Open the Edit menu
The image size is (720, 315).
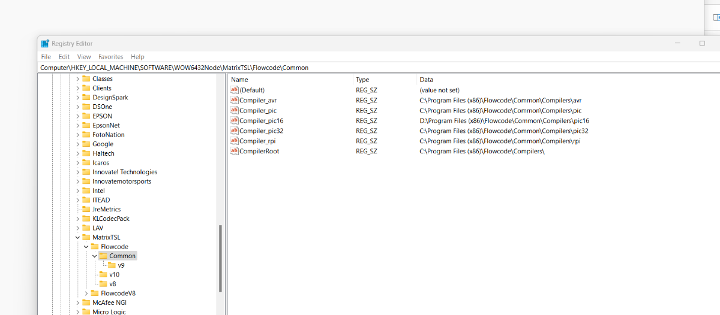coord(64,56)
